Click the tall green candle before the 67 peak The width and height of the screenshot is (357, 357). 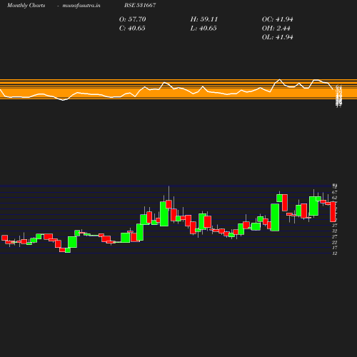(x=275, y=217)
